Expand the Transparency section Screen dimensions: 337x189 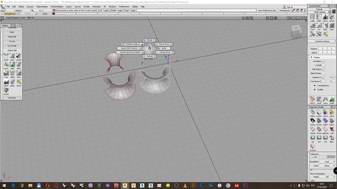(315, 86)
